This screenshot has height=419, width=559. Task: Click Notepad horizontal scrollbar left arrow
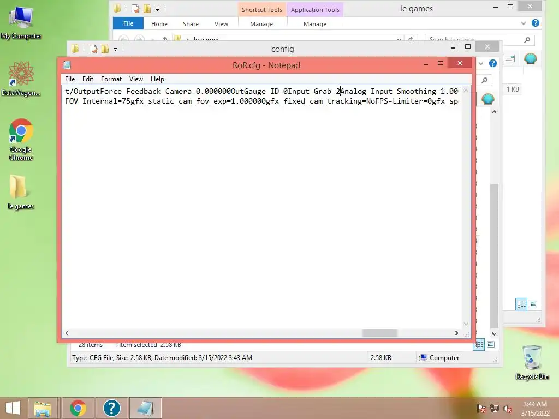click(67, 333)
